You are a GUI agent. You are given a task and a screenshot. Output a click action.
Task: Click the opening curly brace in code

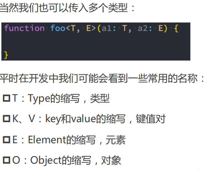pos(176,28)
